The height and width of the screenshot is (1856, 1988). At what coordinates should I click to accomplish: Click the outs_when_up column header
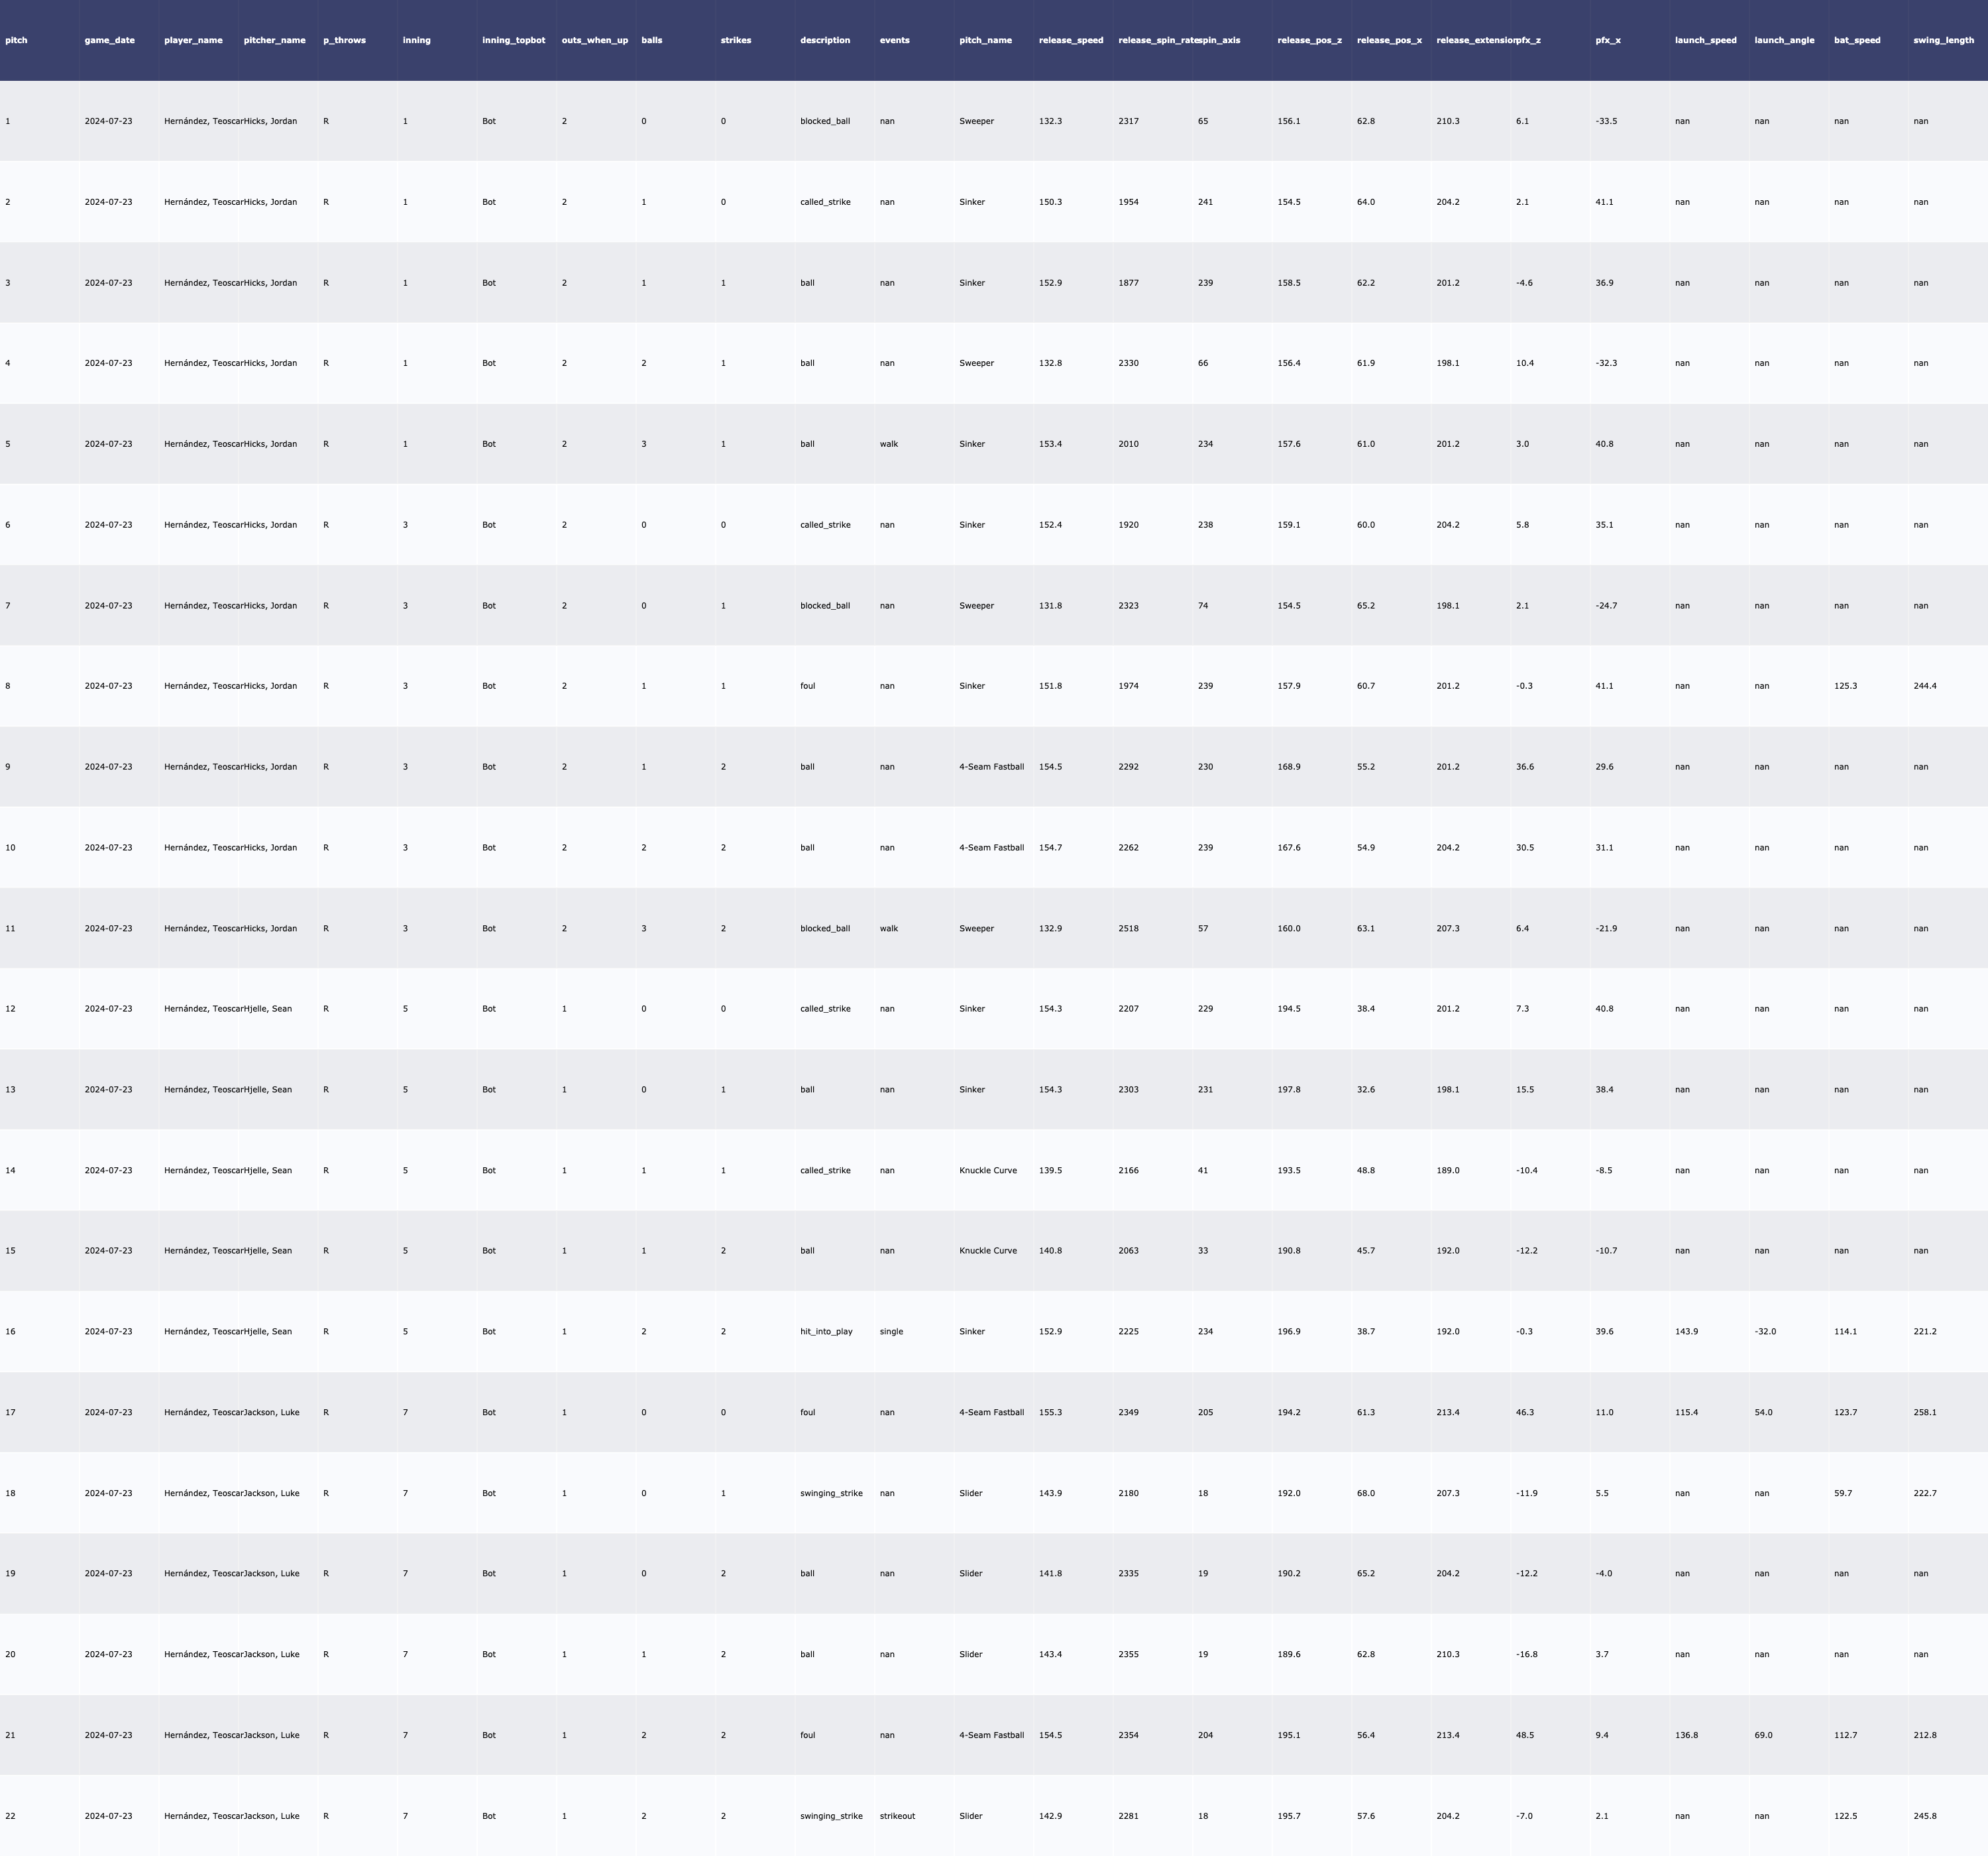click(x=595, y=40)
